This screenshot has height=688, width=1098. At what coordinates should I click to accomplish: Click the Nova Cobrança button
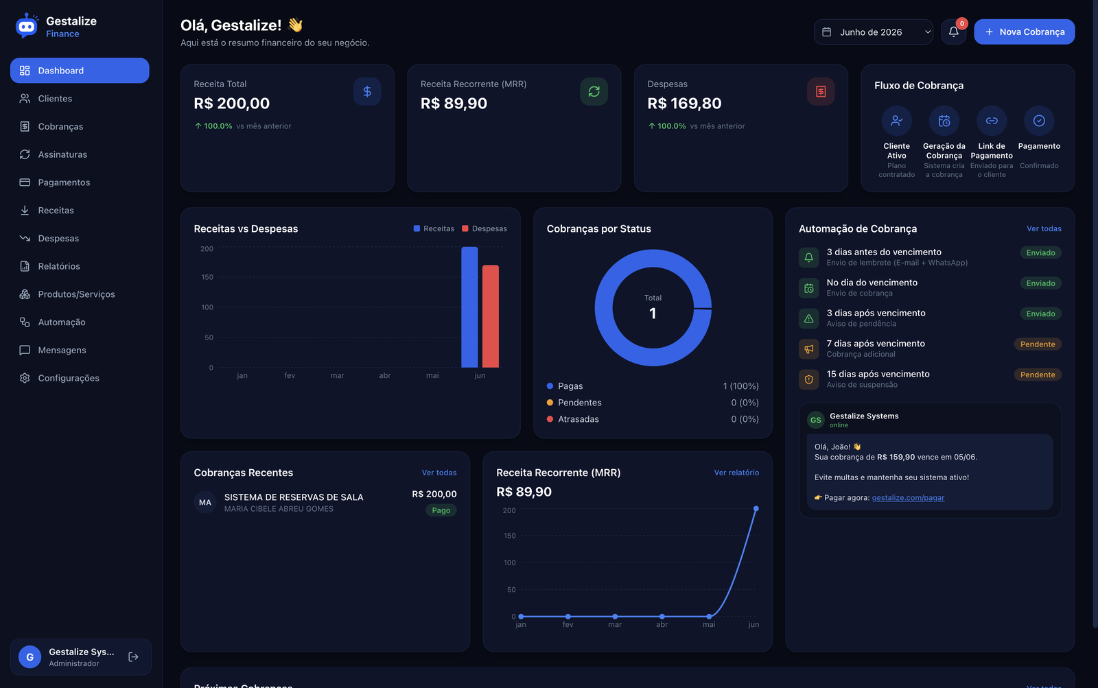point(1025,32)
